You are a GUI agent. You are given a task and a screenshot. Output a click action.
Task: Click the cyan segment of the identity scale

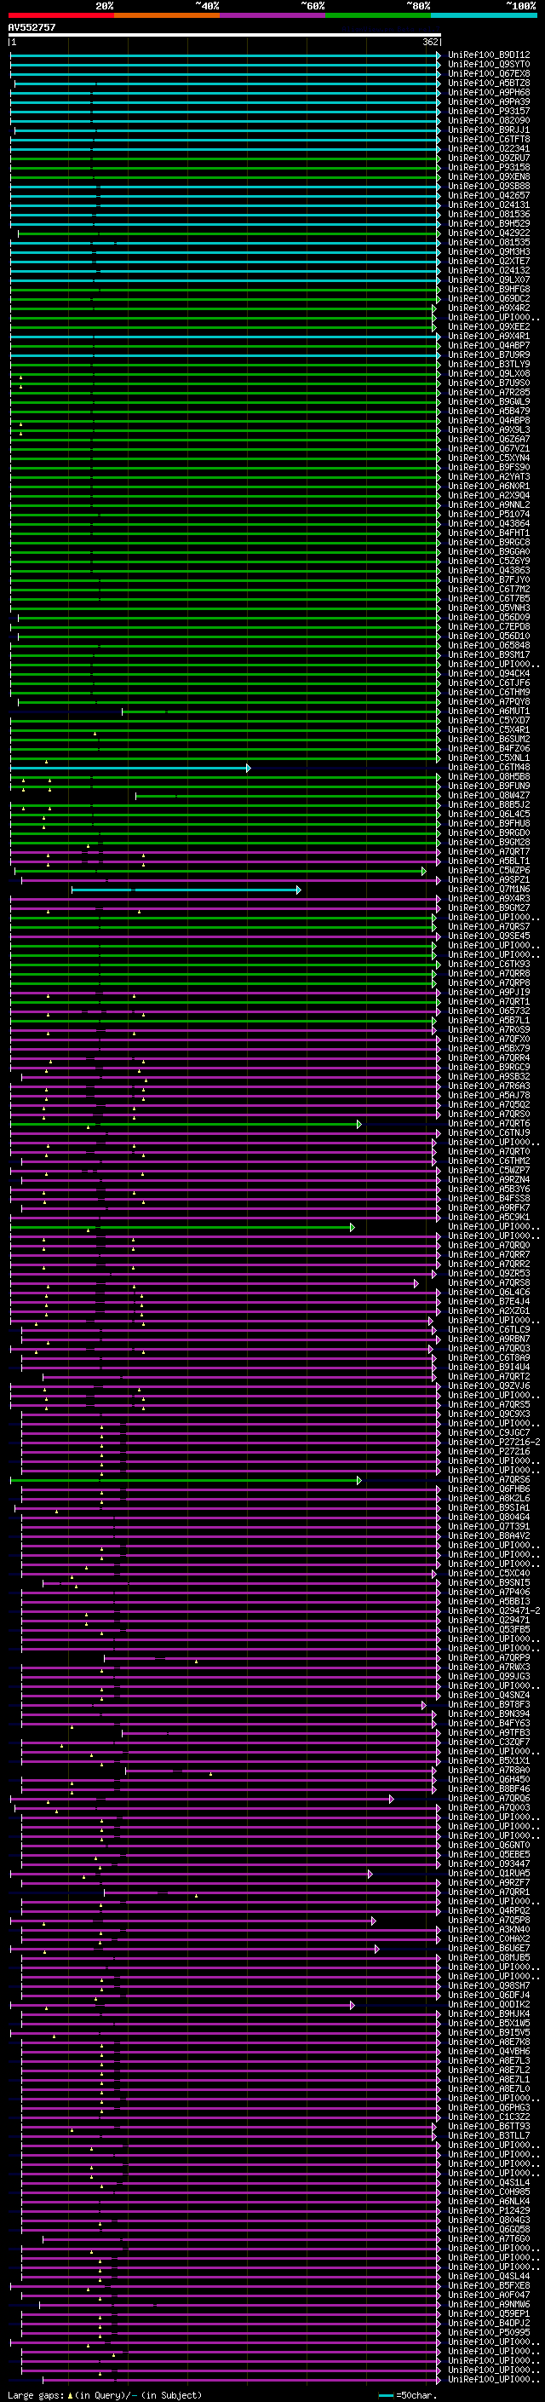[x=484, y=15]
